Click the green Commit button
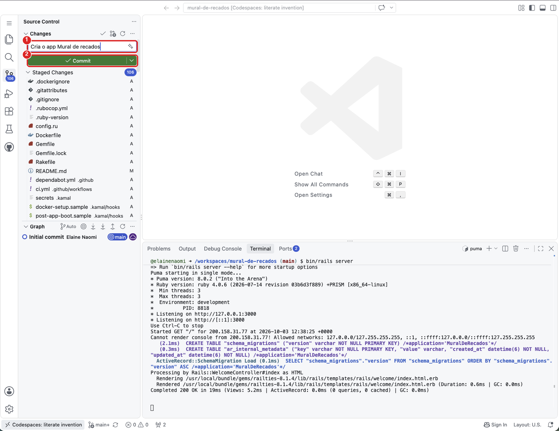The height and width of the screenshot is (431, 559). coord(77,60)
